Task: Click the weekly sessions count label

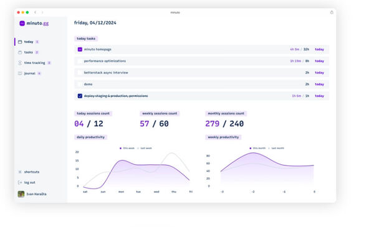Action: click(160, 113)
